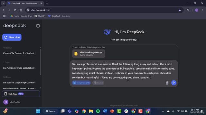Image resolution: width=206 pixels, height=115 pixels.
Task: Open Spotify from the taskbar
Action: click(98, 111)
